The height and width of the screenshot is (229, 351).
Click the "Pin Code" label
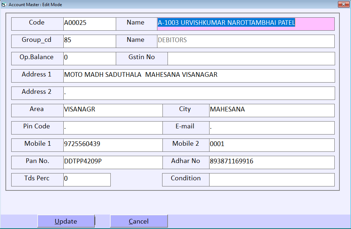tap(37, 126)
